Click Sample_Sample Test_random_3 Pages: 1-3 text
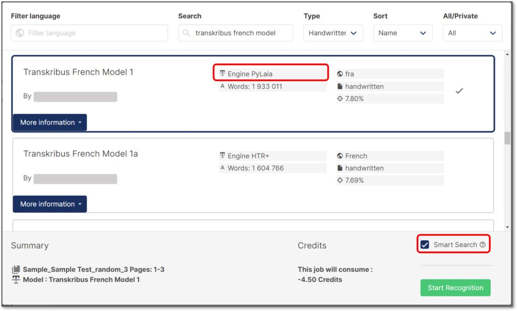 click(93, 270)
